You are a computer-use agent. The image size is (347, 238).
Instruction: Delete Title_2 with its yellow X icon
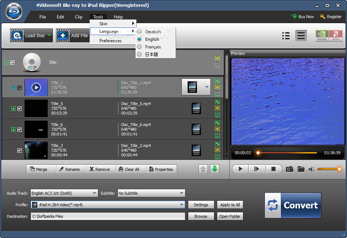217,150
